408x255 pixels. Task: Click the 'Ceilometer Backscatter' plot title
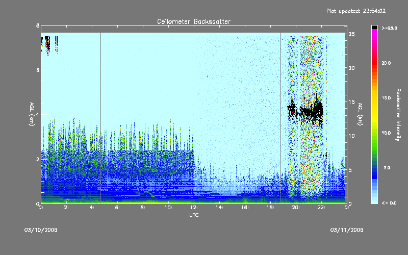[x=194, y=21]
